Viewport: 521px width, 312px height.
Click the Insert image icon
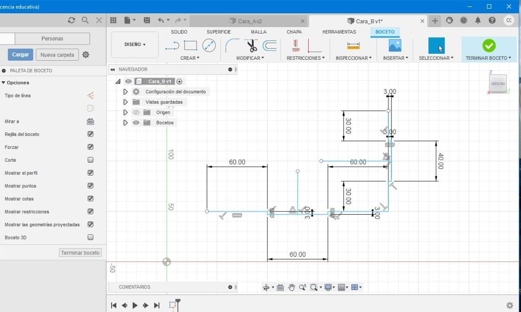tap(395, 45)
